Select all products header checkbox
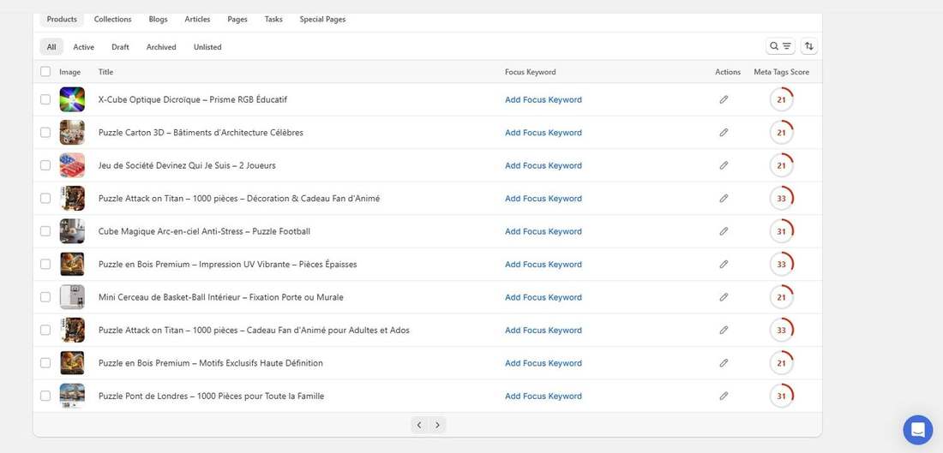The width and height of the screenshot is (943, 453). point(45,71)
